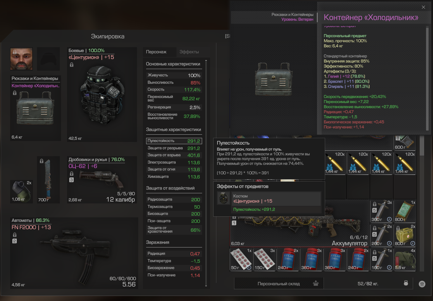Select the Радиация infection row
The width and height of the screenshot is (433, 301).
pyautogui.click(x=174, y=253)
